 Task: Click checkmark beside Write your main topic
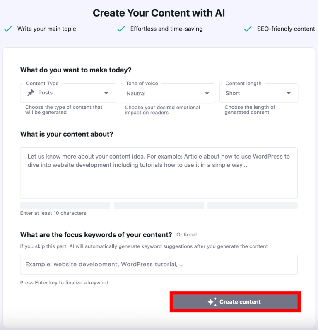click(7, 29)
